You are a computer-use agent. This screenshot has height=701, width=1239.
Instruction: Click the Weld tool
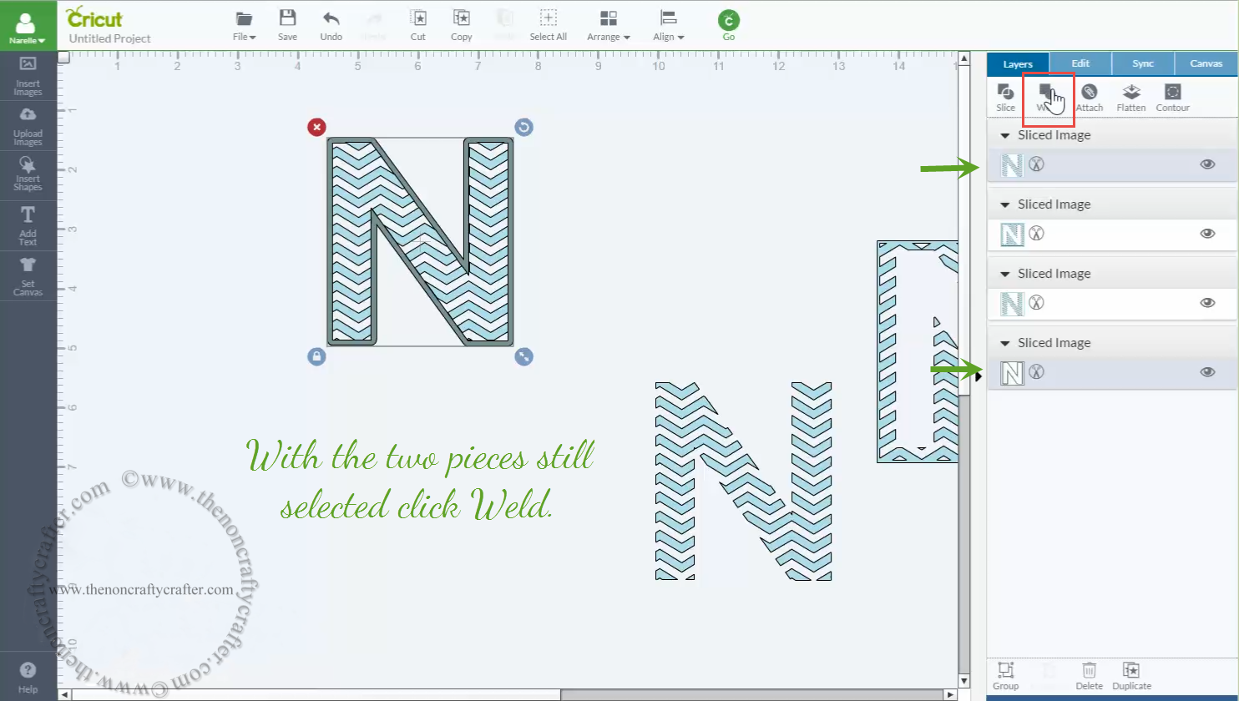1047,97
